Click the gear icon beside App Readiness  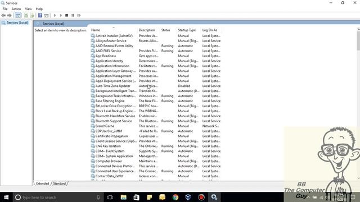point(93,56)
